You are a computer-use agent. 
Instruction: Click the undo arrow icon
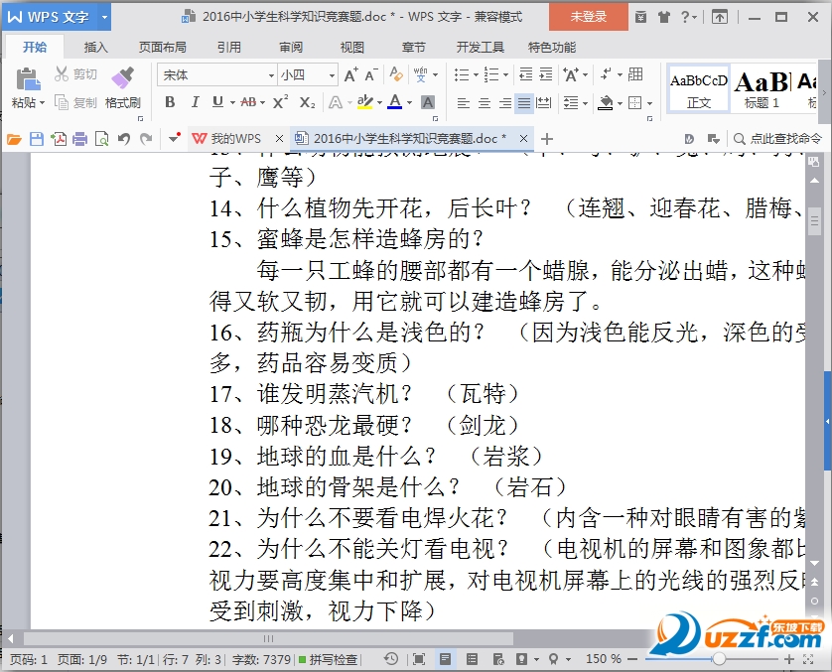[124, 139]
